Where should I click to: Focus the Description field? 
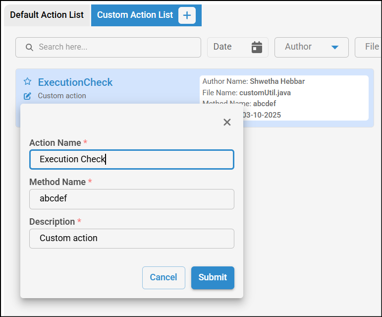[131, 238]
